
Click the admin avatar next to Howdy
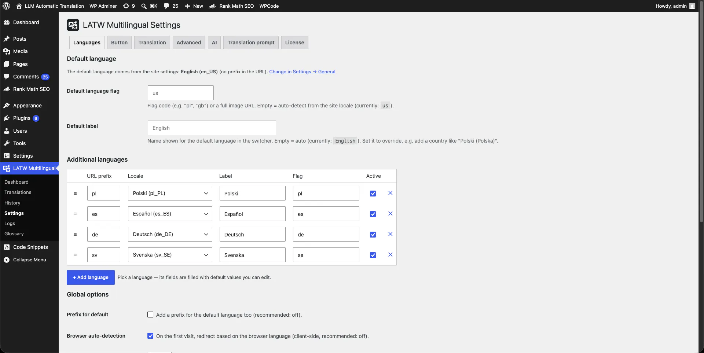tap(692, 6)
